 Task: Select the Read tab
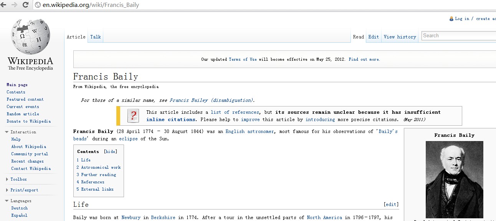click(x=359, y=37)
